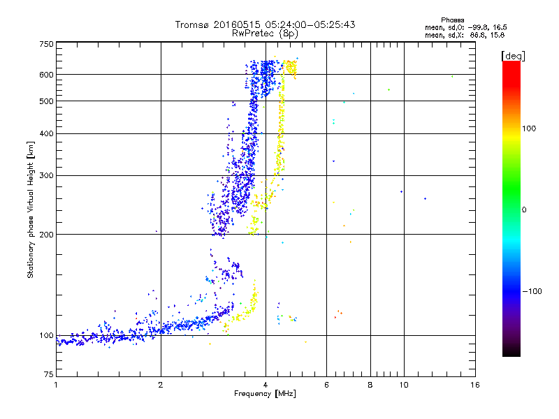559x419 pixels.
Task: Click the 'Phases' heading text
Action: pyautogui.click(x=452, y=20)
